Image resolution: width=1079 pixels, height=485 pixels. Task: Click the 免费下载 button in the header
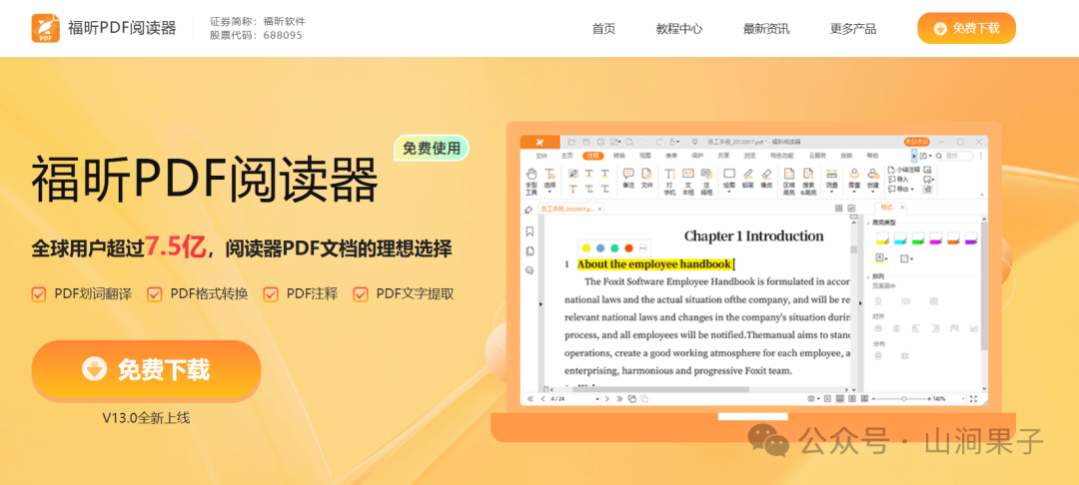coord(966,28)
